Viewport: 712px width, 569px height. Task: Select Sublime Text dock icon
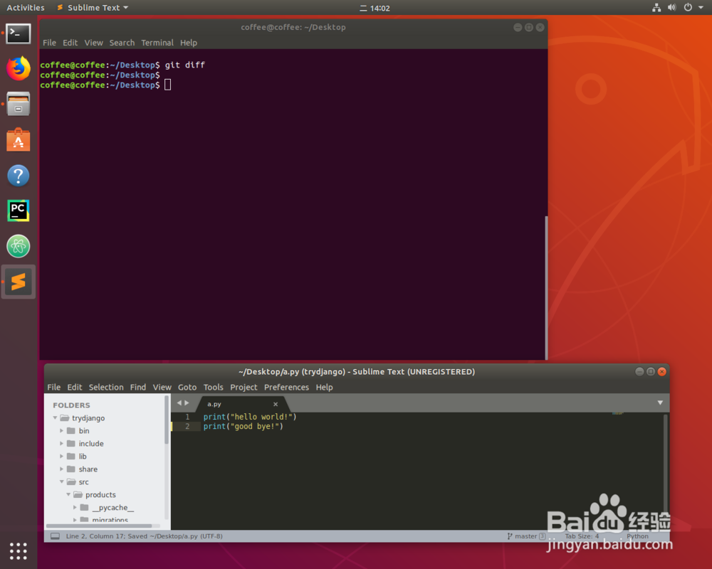click(x=19, y=282)
